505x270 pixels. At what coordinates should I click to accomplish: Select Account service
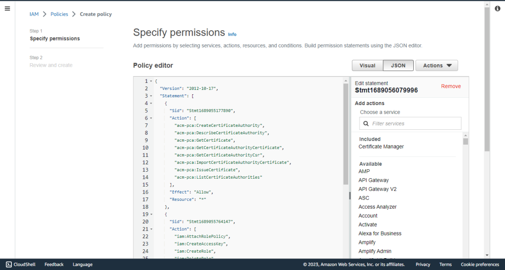368,216
